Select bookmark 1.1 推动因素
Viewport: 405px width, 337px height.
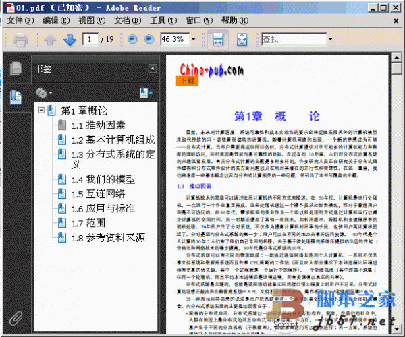(98, 125)
